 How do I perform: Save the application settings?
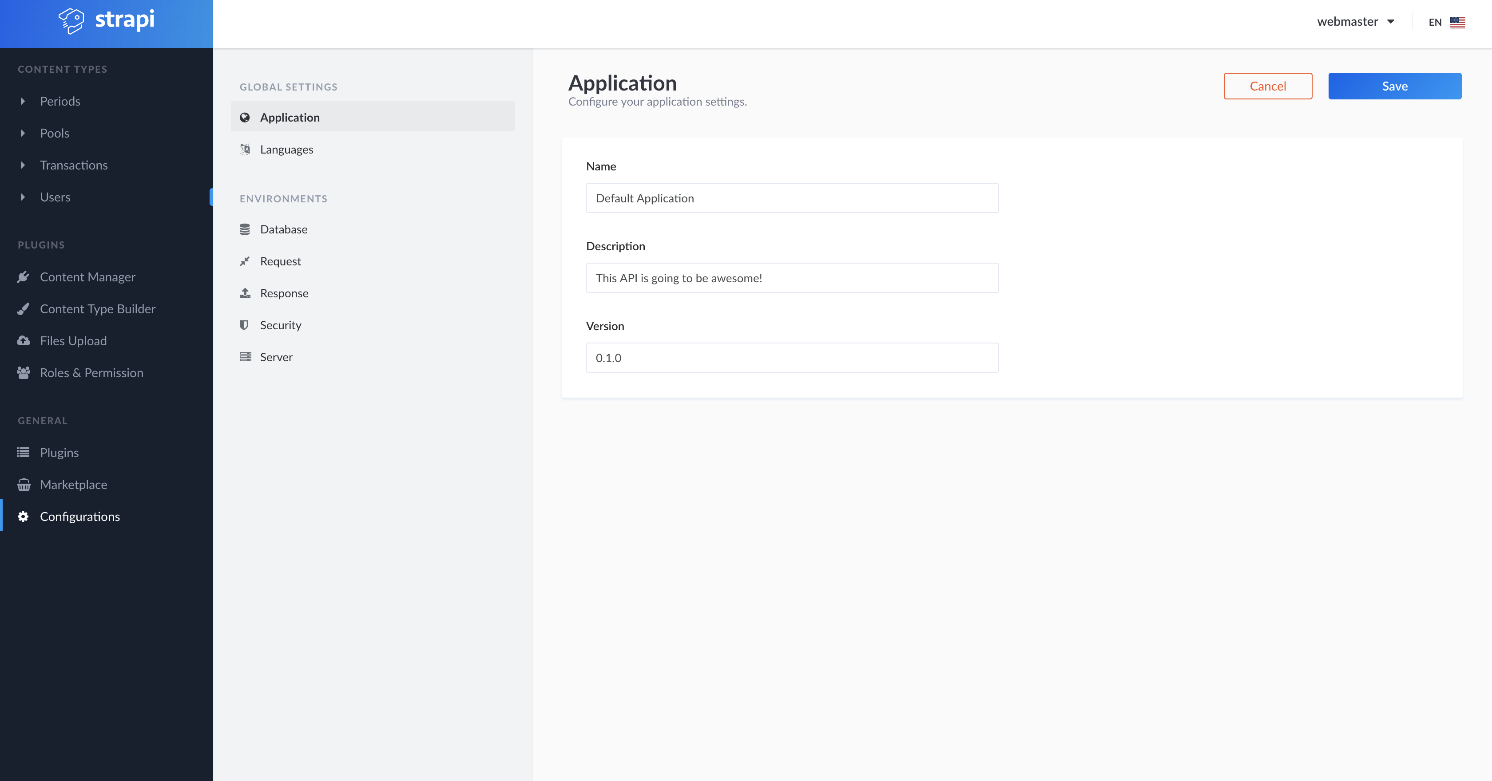pyautogui.click(x=1395, y=86)
